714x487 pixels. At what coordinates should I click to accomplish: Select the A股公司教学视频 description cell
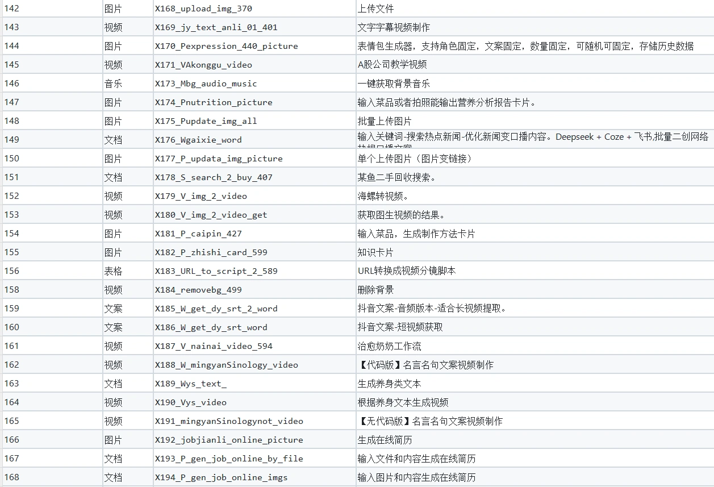pos(392,65)
